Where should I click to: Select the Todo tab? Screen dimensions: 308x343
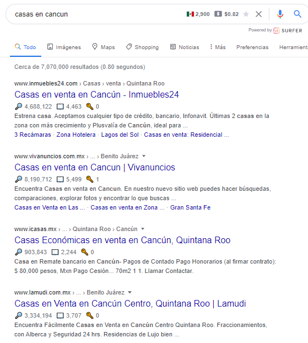[x=25, y=47]
